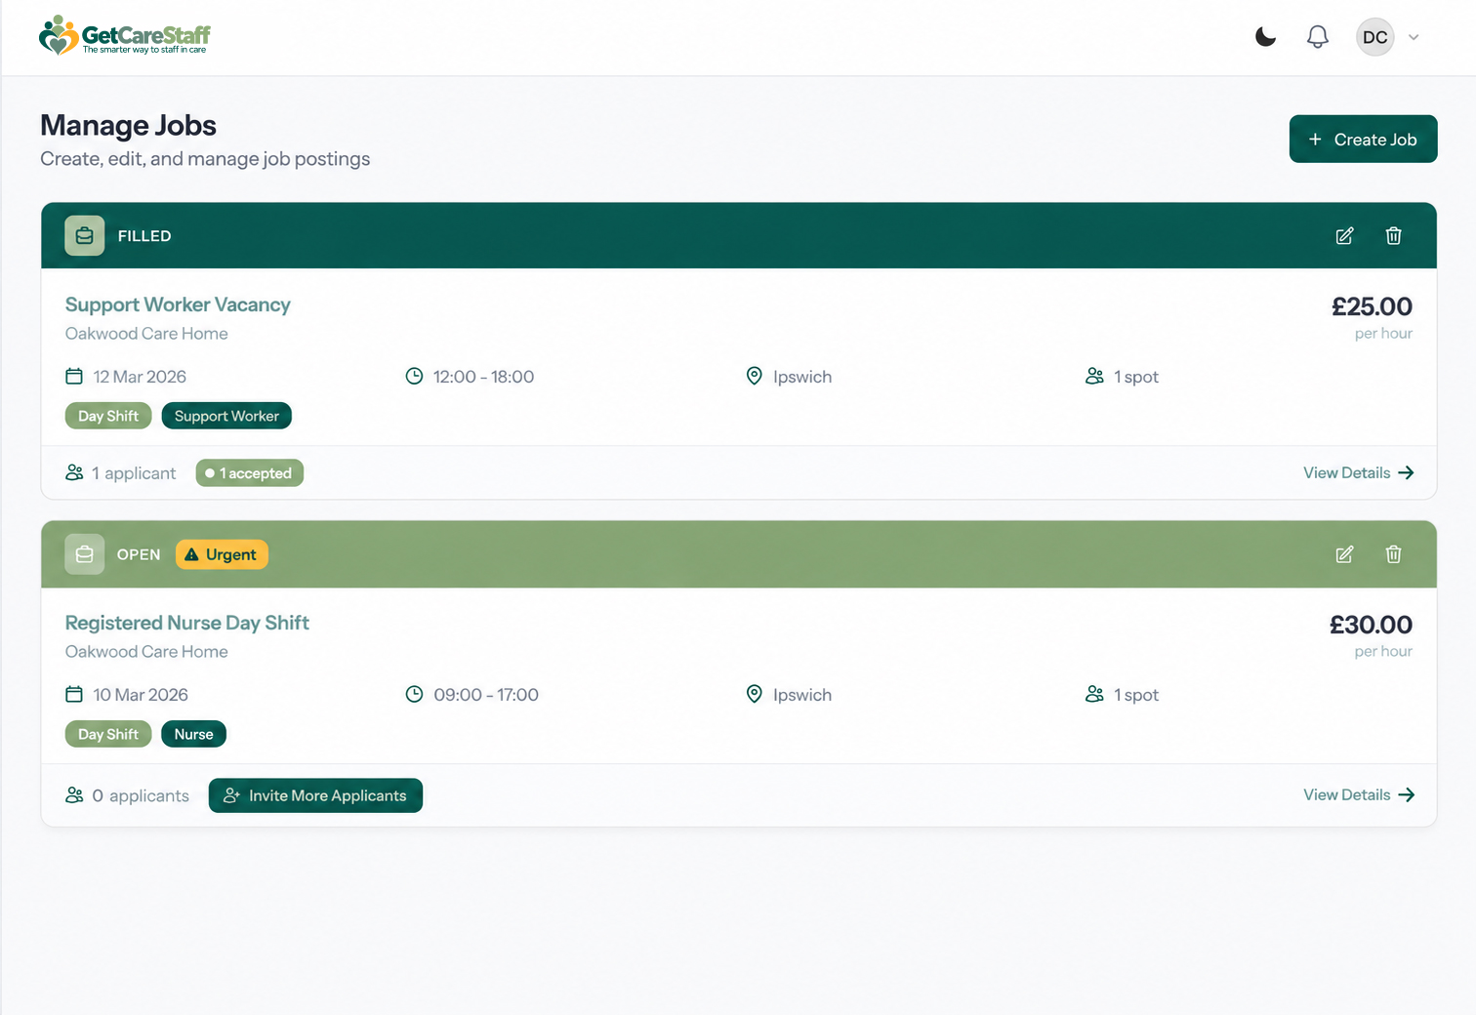The image size is (1476, 1015).
Task: Click the Create Job button
Action: click(1363, 139)
